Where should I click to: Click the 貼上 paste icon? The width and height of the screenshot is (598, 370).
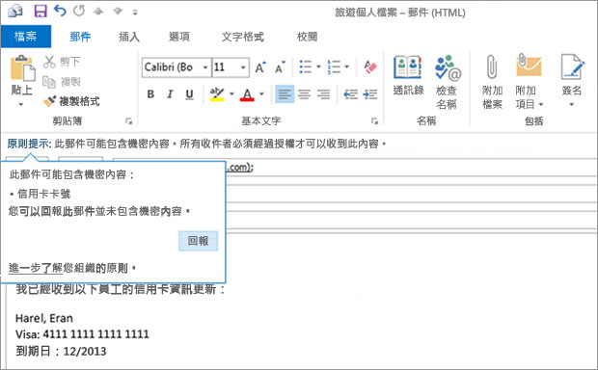pos(22,68)
